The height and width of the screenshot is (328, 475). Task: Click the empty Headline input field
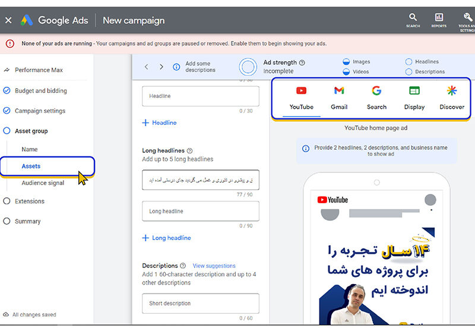[x=201, y=96]
